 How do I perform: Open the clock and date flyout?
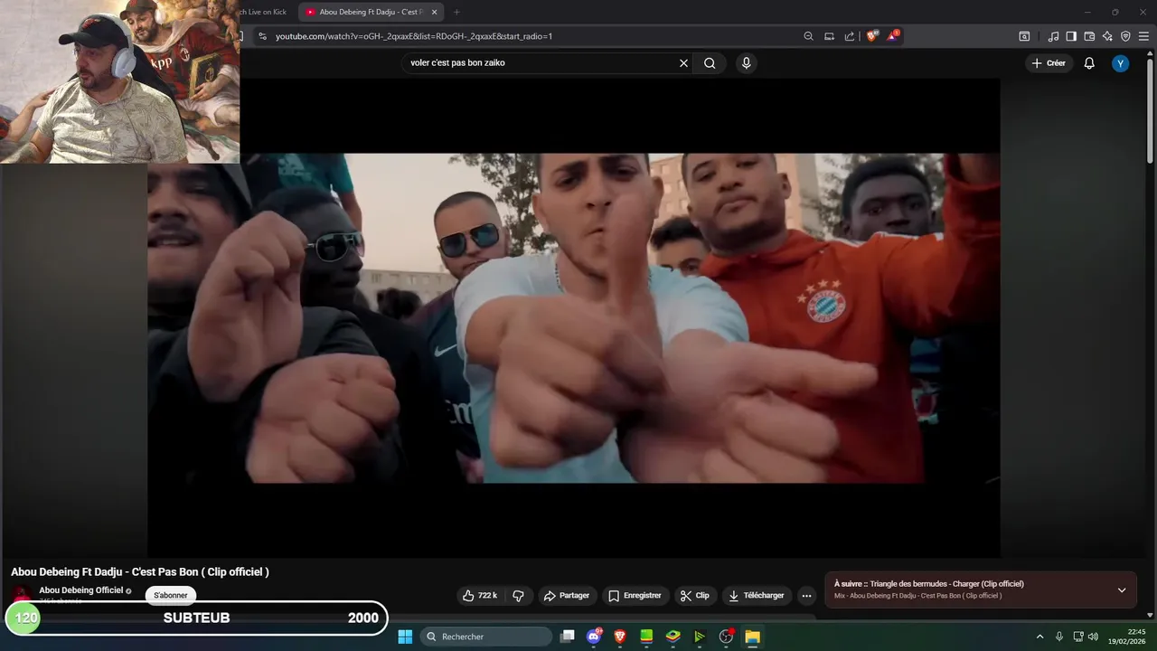click(1127, 637)
